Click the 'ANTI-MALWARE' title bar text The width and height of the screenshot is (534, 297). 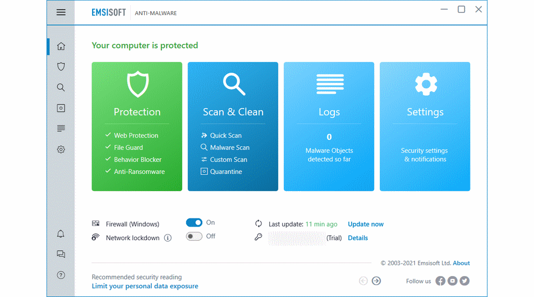tap(156, 13)
